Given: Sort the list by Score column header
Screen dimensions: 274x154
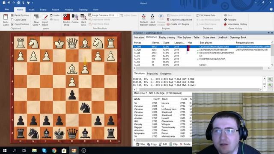Looking at the screenshot, I should pos(166,43).
